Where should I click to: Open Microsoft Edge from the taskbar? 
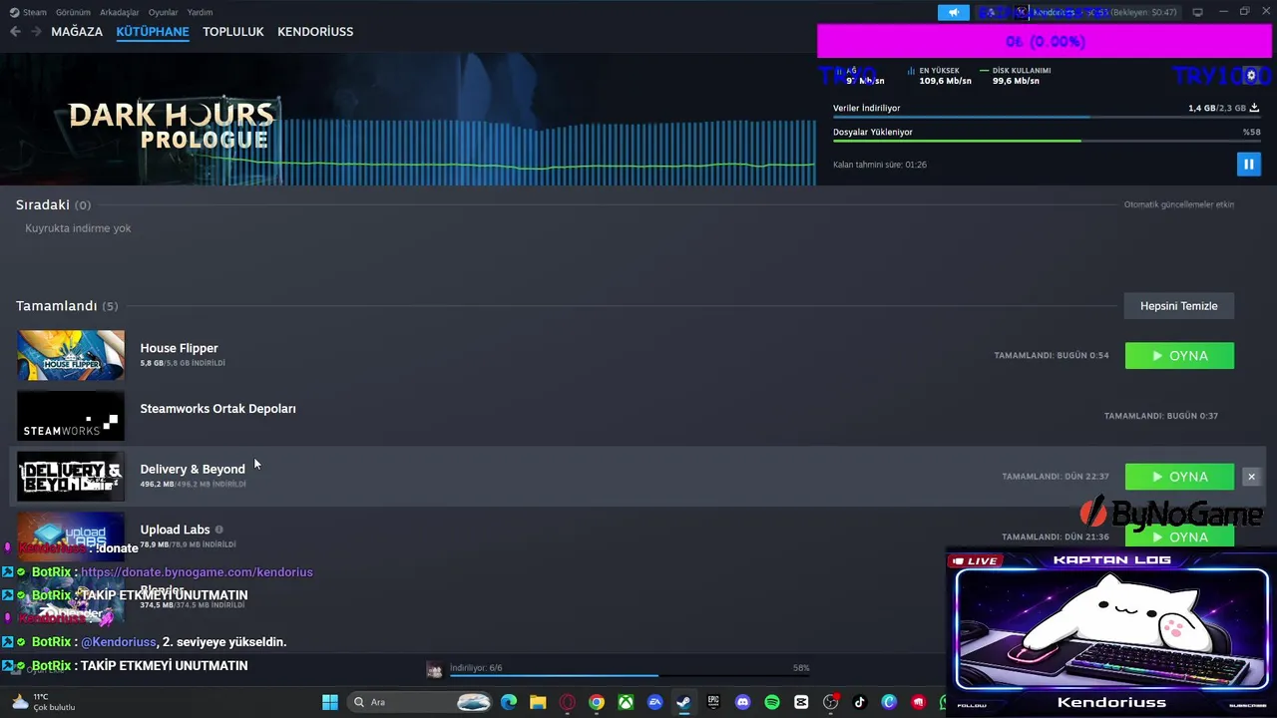[509, 702]
